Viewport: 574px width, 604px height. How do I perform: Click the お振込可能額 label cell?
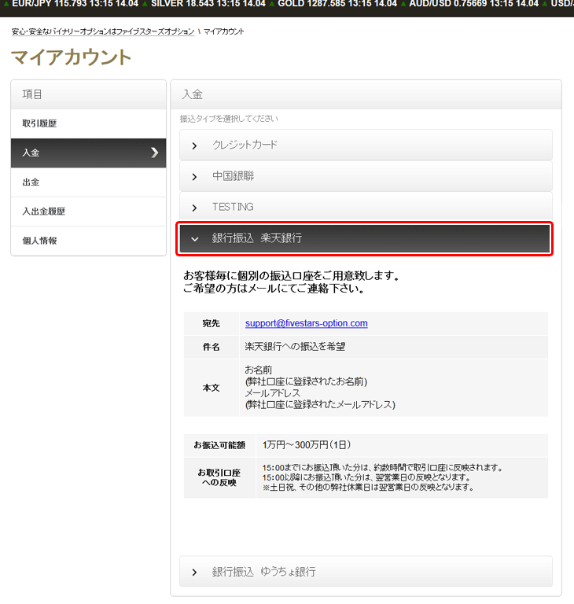coord(219,445)
